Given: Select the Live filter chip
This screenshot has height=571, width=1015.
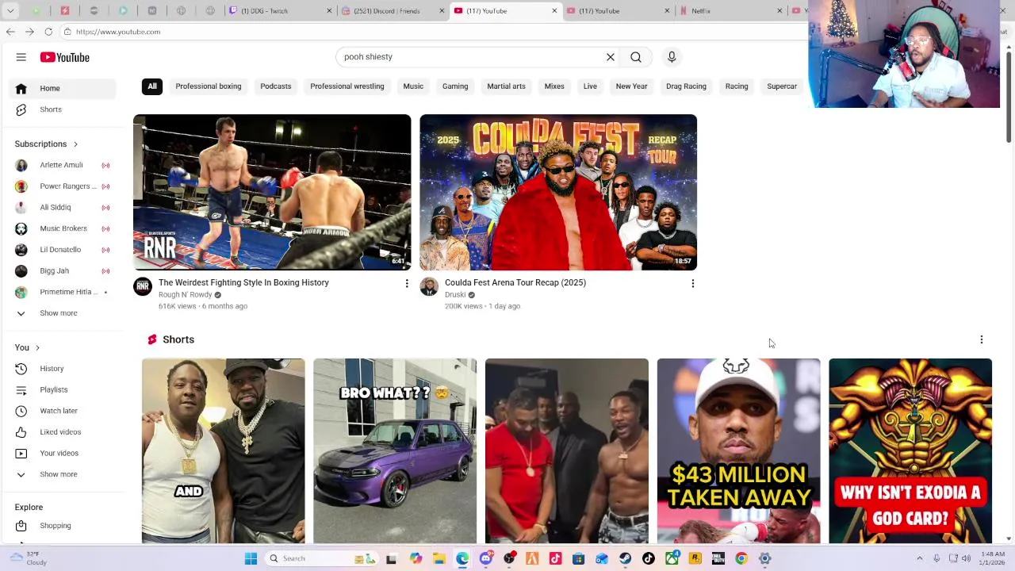Looking at the screenshot, I should pyautogui.click(x=590, y=86).
